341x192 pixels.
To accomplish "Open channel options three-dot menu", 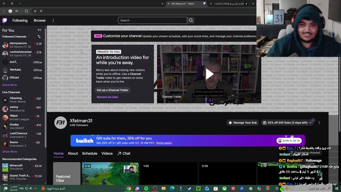I will point(319,123).
